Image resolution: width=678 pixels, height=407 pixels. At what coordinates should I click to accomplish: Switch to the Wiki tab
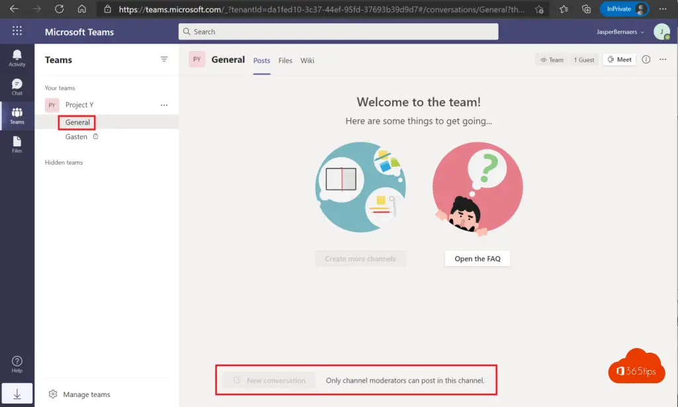pos(307,60)
